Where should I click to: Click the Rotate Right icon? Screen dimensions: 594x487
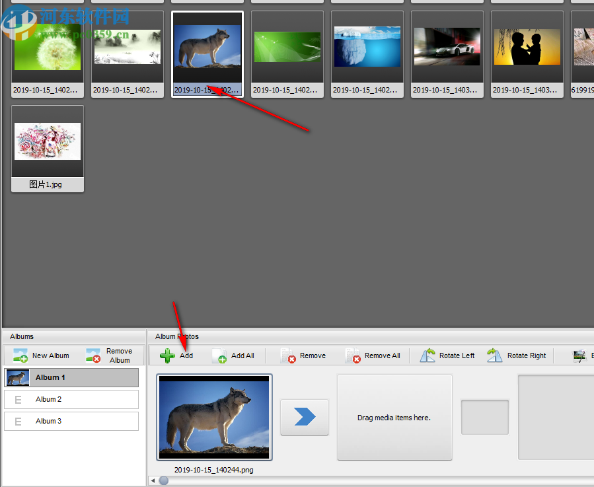coord(495,356)
